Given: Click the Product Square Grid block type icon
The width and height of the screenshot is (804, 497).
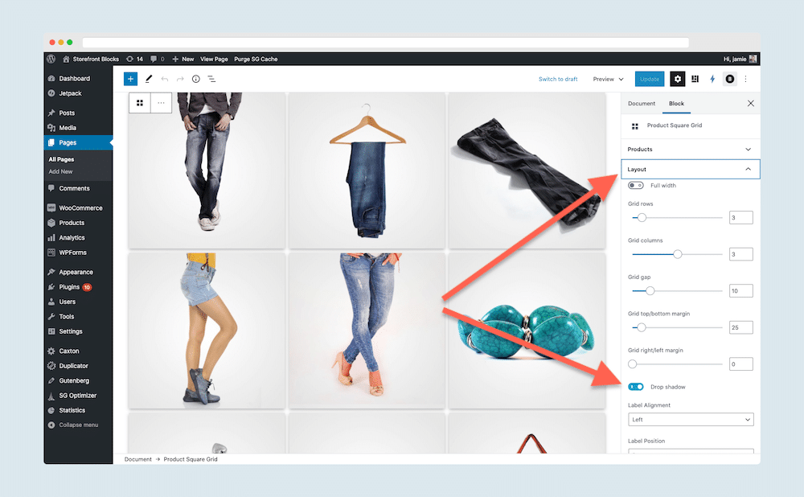Looking at the screenshot, I should pyautogui.click(x=139, y=103).
